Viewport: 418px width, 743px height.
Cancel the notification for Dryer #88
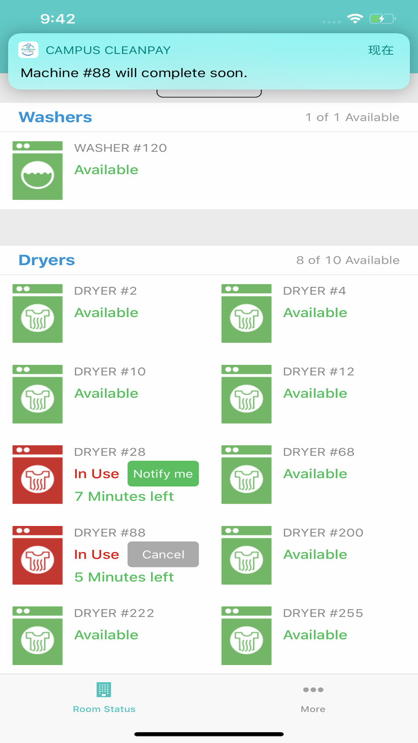(163, 555)
